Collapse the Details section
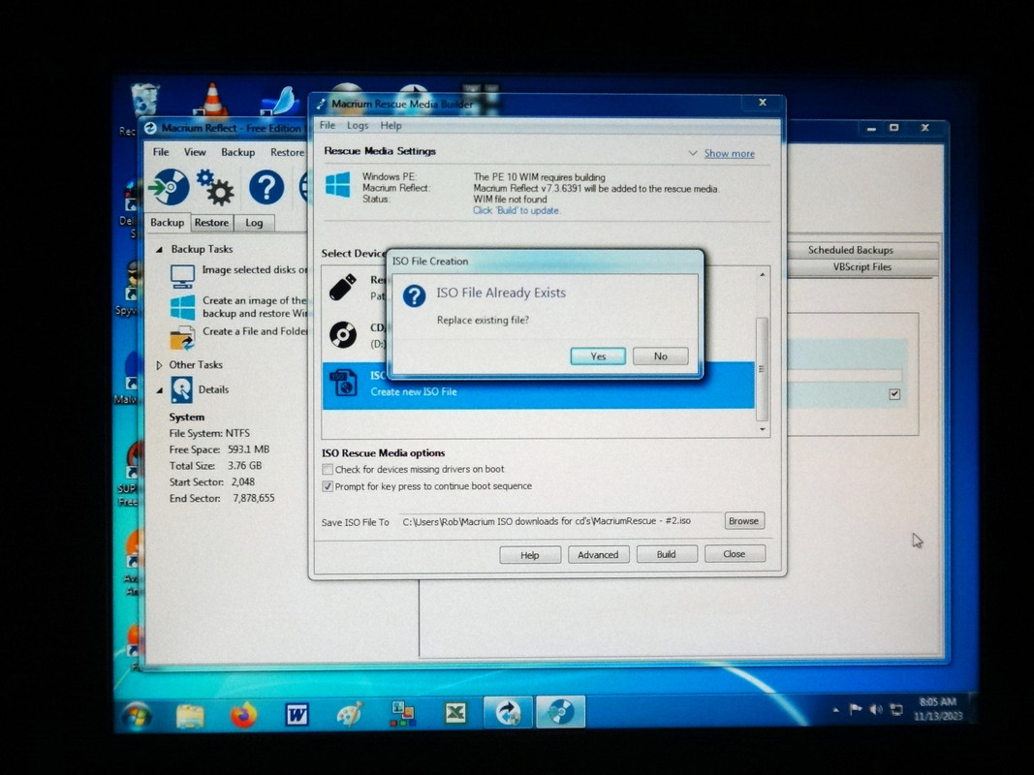 tap(159, 390)
